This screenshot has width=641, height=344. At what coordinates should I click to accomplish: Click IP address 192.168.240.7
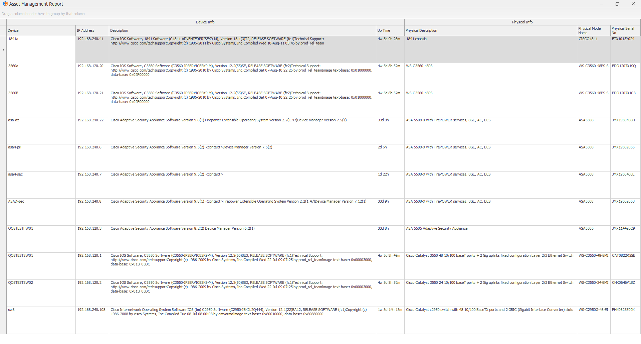[92, 185]
